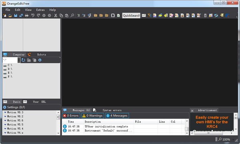
Task: Select the E:\ drive
Action: pyautogui.click(x=10, y=73)
